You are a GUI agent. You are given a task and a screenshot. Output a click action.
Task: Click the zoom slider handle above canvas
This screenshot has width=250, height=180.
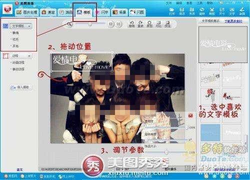[x=90, y=24]
